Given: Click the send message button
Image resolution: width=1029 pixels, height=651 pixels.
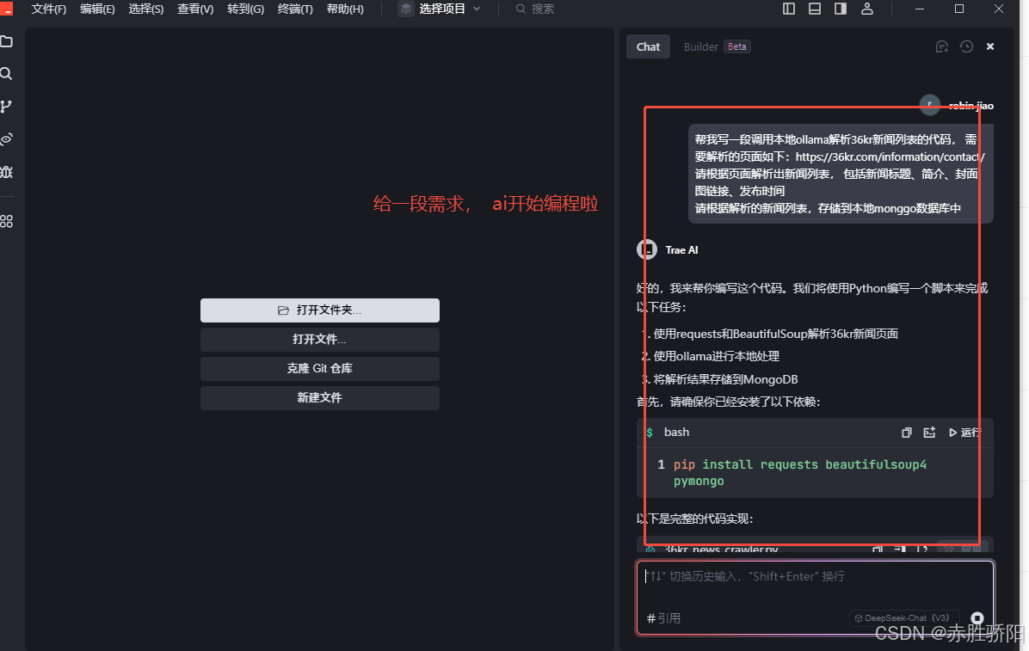Looking at the screenshot, I should pos(977,618).
